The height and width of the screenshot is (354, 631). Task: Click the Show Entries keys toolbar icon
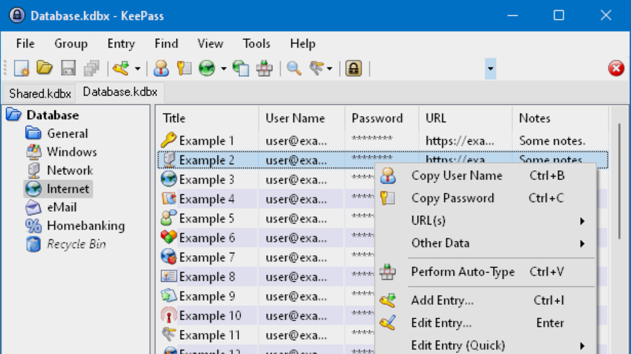pyautogui.click(x=317, y=68)
